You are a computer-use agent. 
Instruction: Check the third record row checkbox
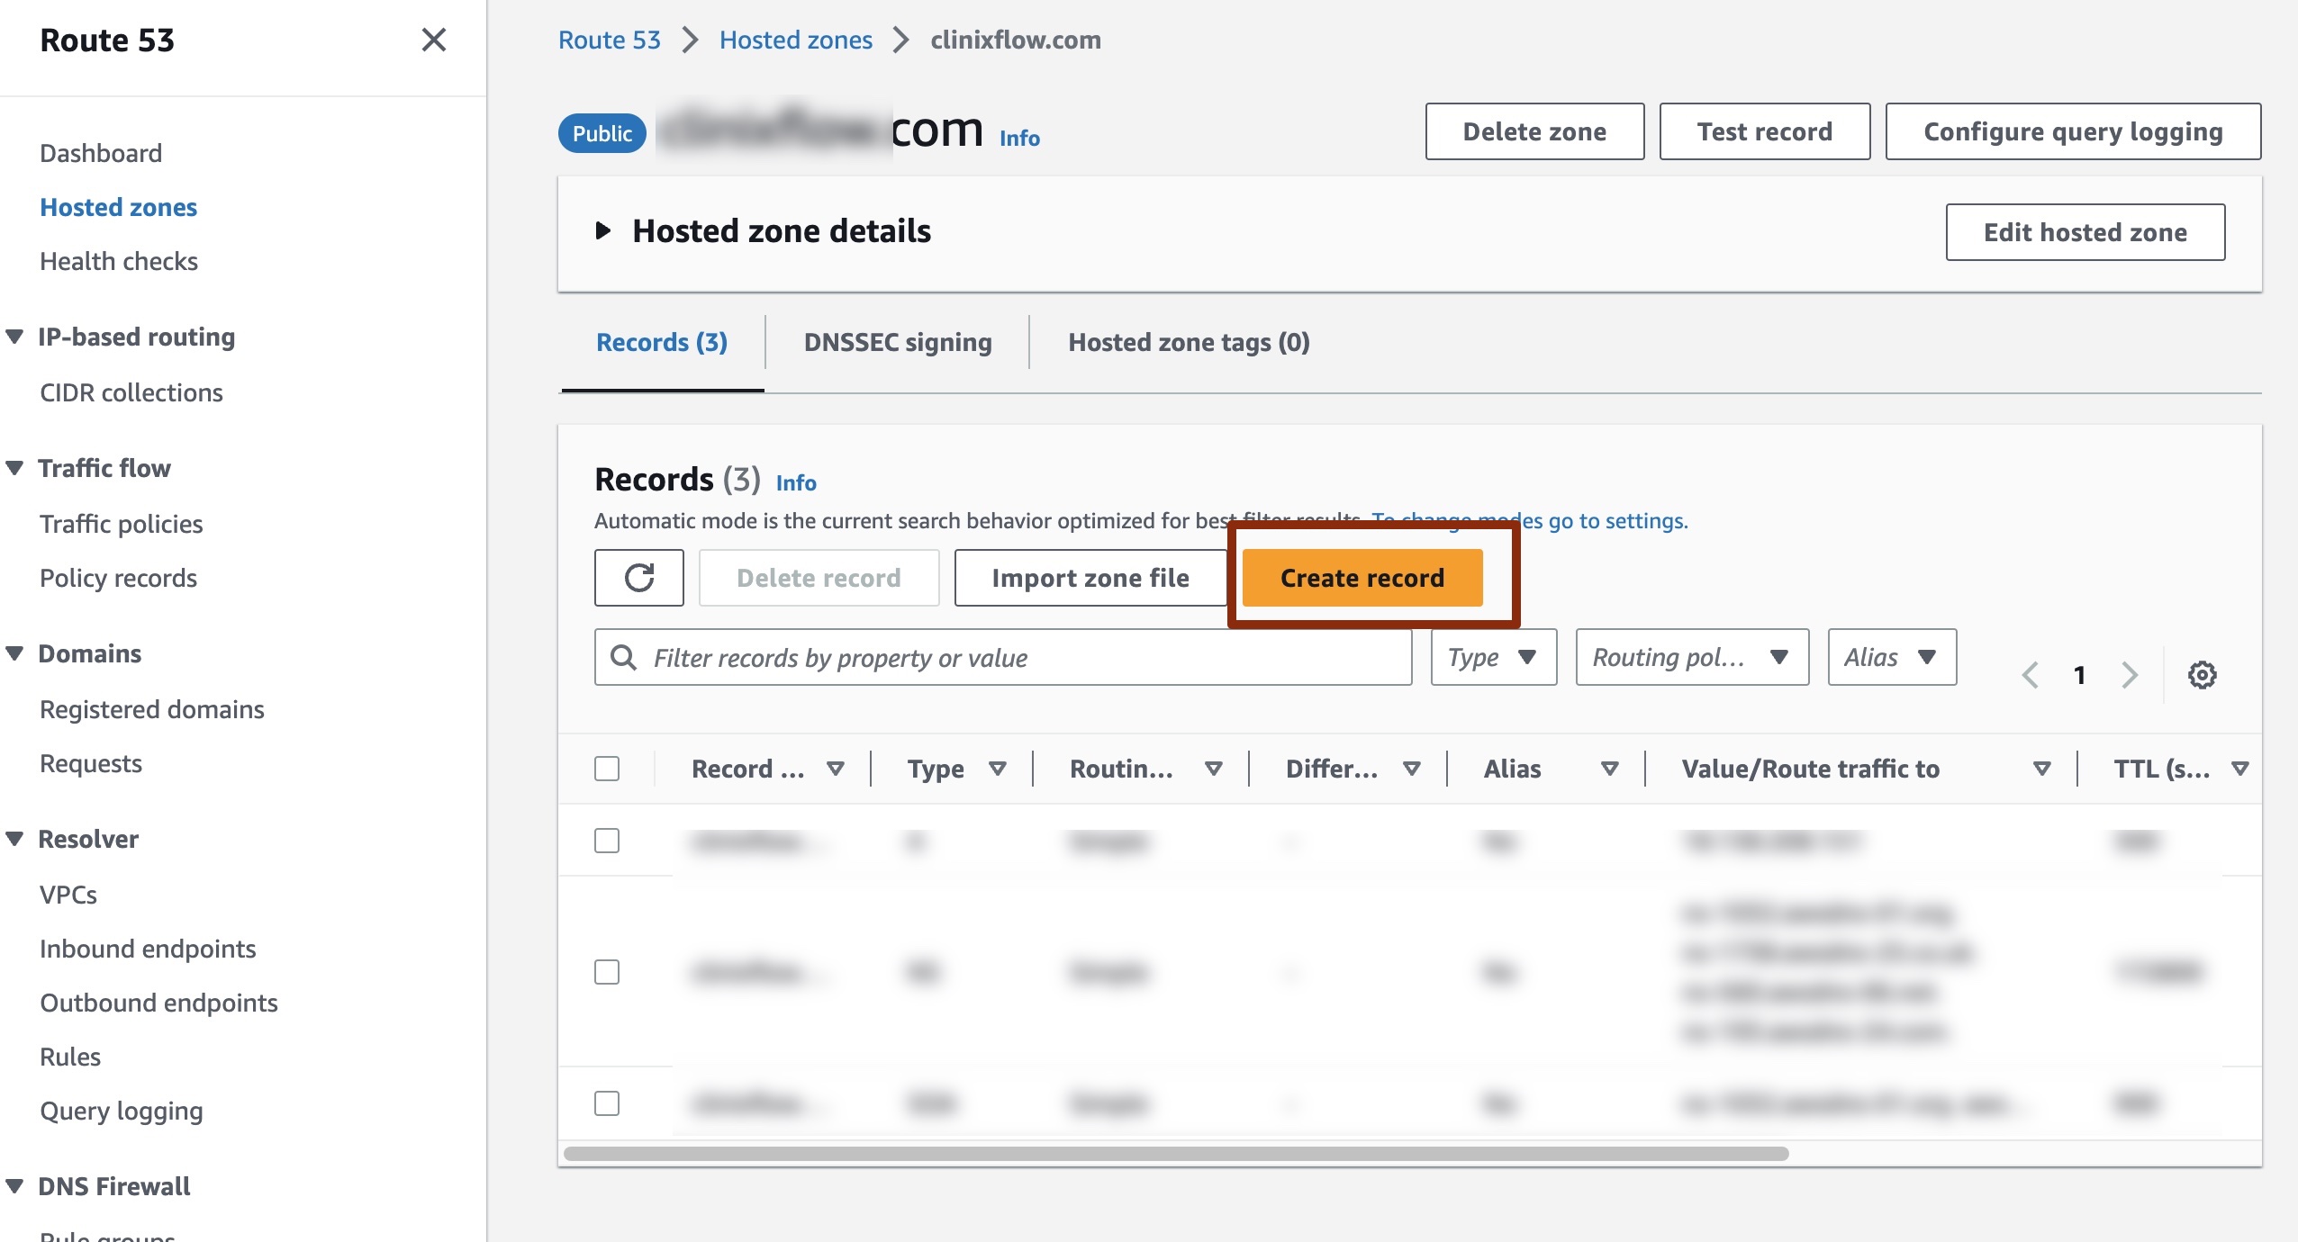(x=607, y=1103)
